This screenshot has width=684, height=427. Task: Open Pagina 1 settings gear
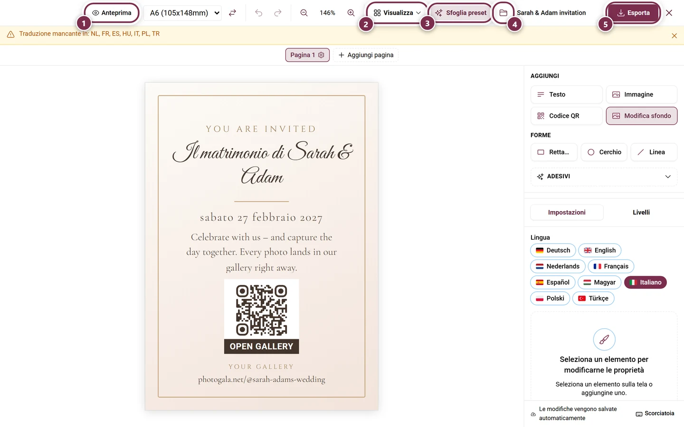[x=321, y=55]
